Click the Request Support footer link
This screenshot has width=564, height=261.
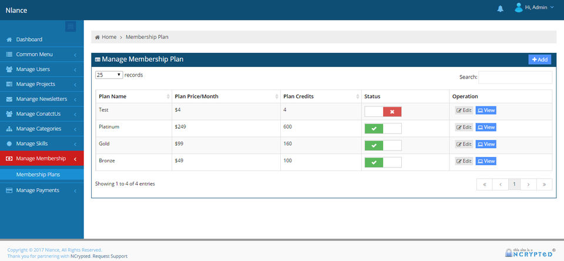click(110, 256)
